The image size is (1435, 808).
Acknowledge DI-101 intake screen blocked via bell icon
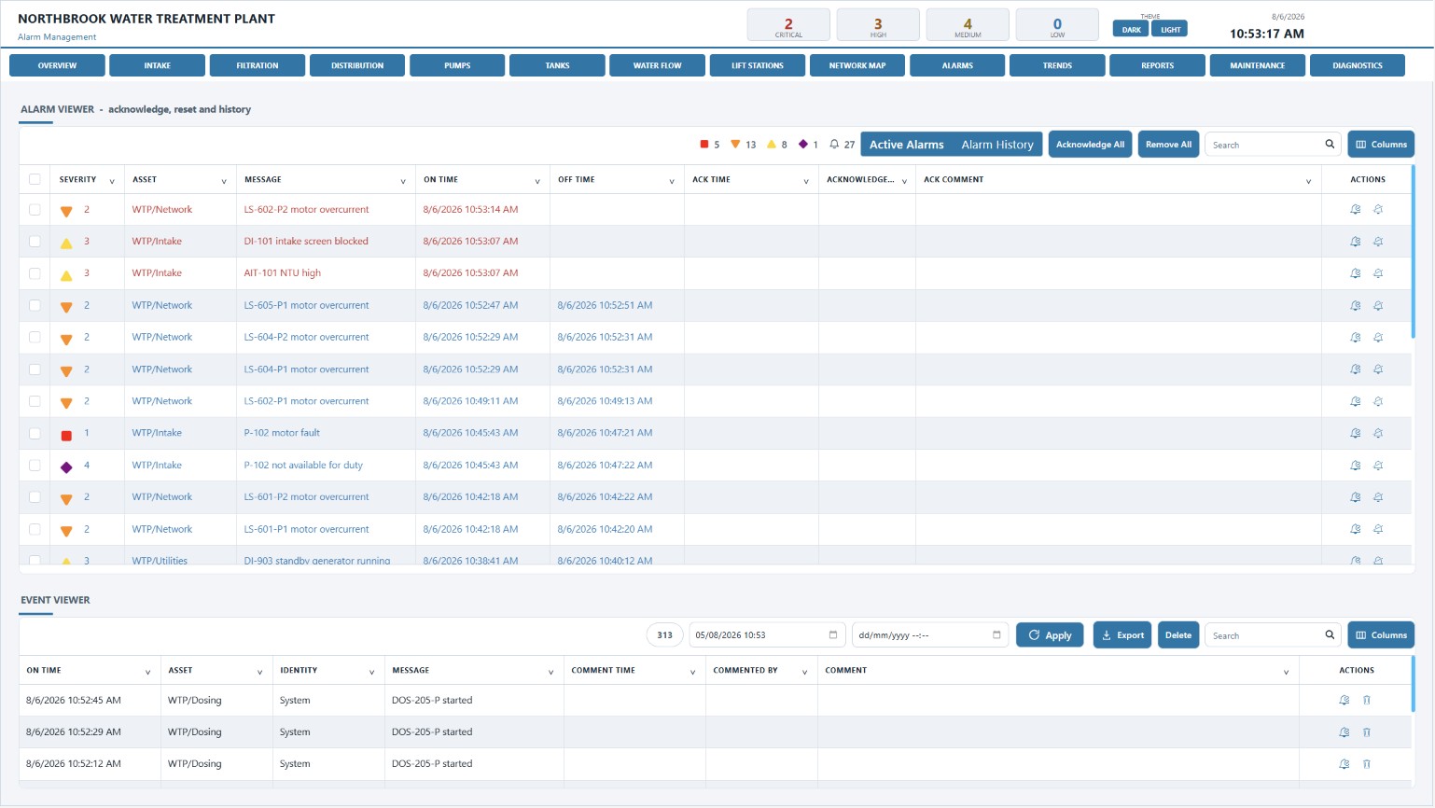(x=1356, y=242)
